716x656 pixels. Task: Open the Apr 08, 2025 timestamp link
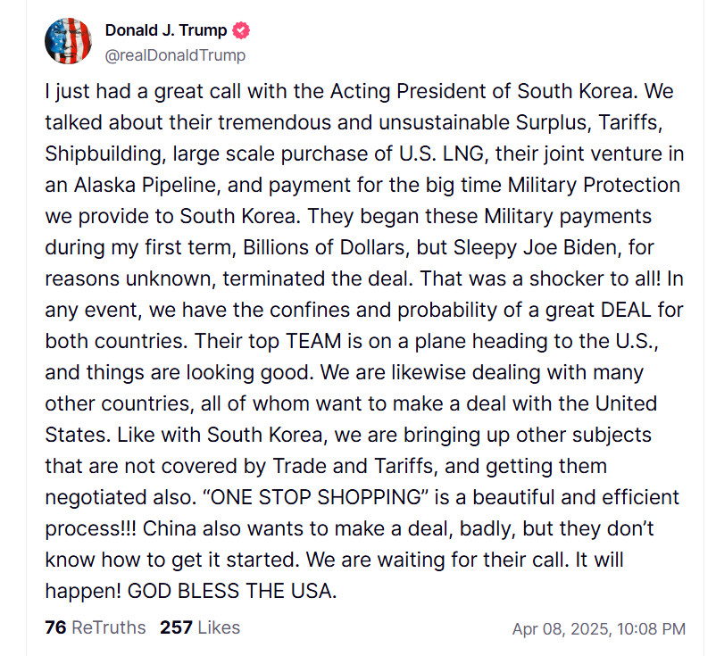(599, 628)
